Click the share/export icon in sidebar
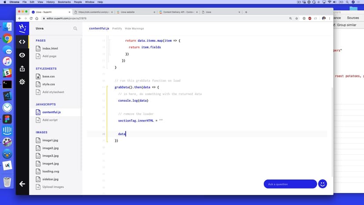The width and height of the screenshot is (364, 205). (22, 69)
